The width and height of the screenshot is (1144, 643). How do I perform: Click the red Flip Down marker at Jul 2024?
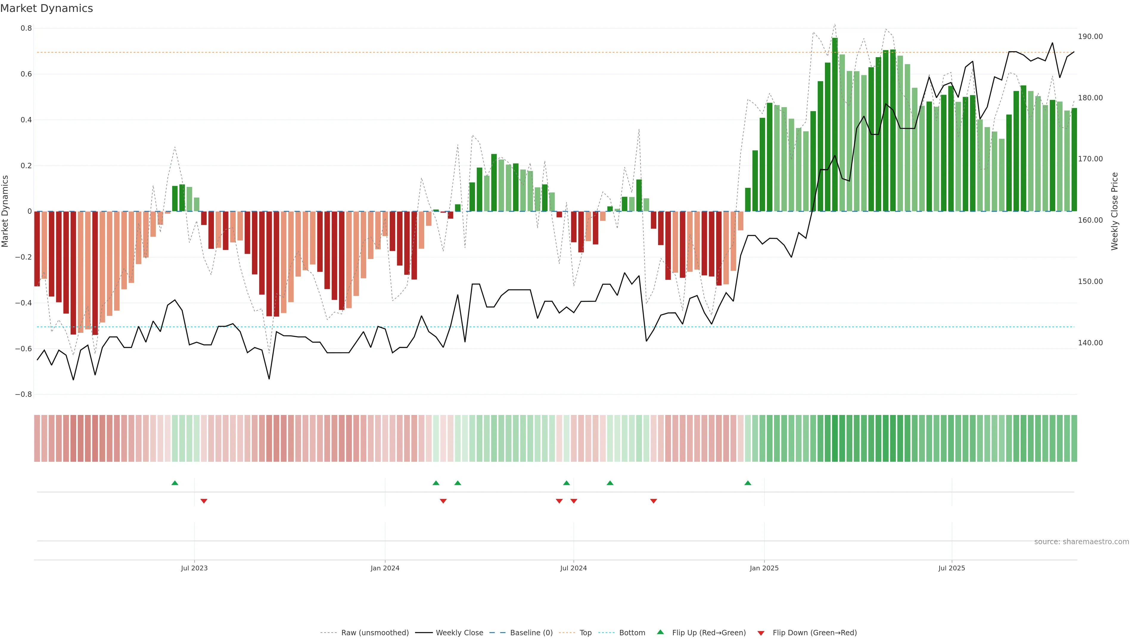coord(573,501)
